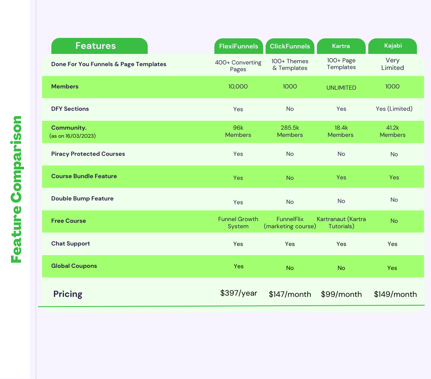Click the 100+ Page Templates cell
Screen dimensions: 431x379
pyautogui.click(x=341, y=64)
